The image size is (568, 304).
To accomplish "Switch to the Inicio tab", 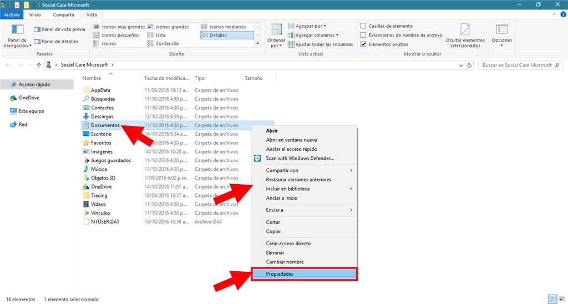I will (x=35, y=15).
